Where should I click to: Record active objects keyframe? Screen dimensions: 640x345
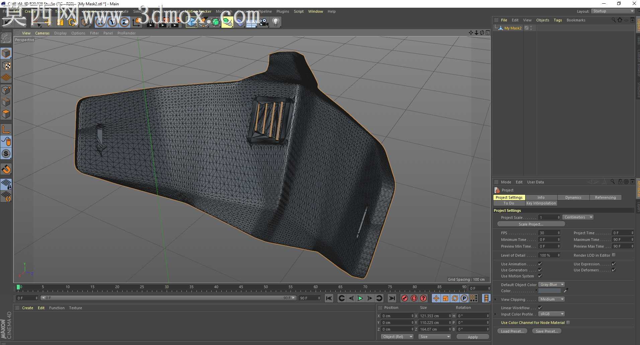[405, 298]
